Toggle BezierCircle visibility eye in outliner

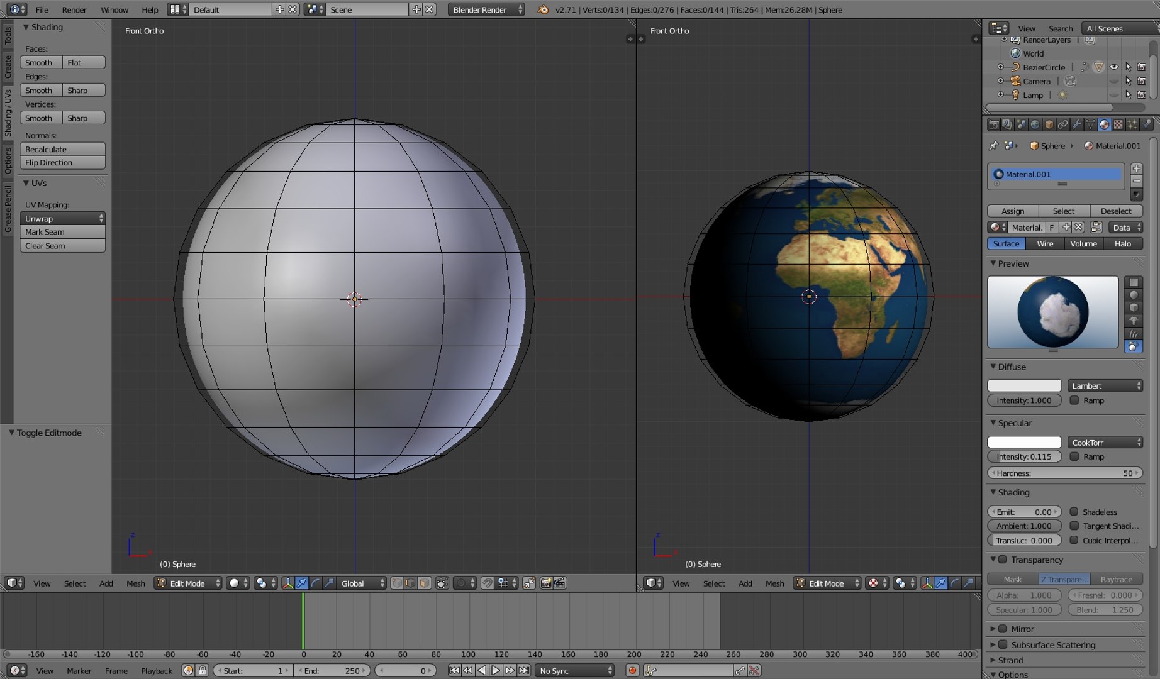click(x=1114, y=67)
